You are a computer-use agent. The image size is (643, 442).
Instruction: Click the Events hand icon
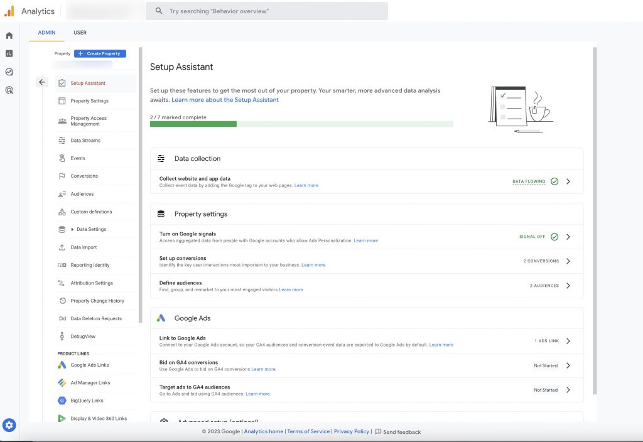coord(62,158)
